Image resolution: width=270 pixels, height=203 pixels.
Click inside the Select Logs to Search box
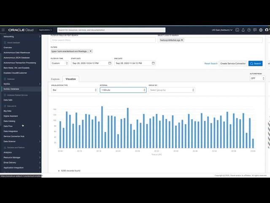pos(210,40)
